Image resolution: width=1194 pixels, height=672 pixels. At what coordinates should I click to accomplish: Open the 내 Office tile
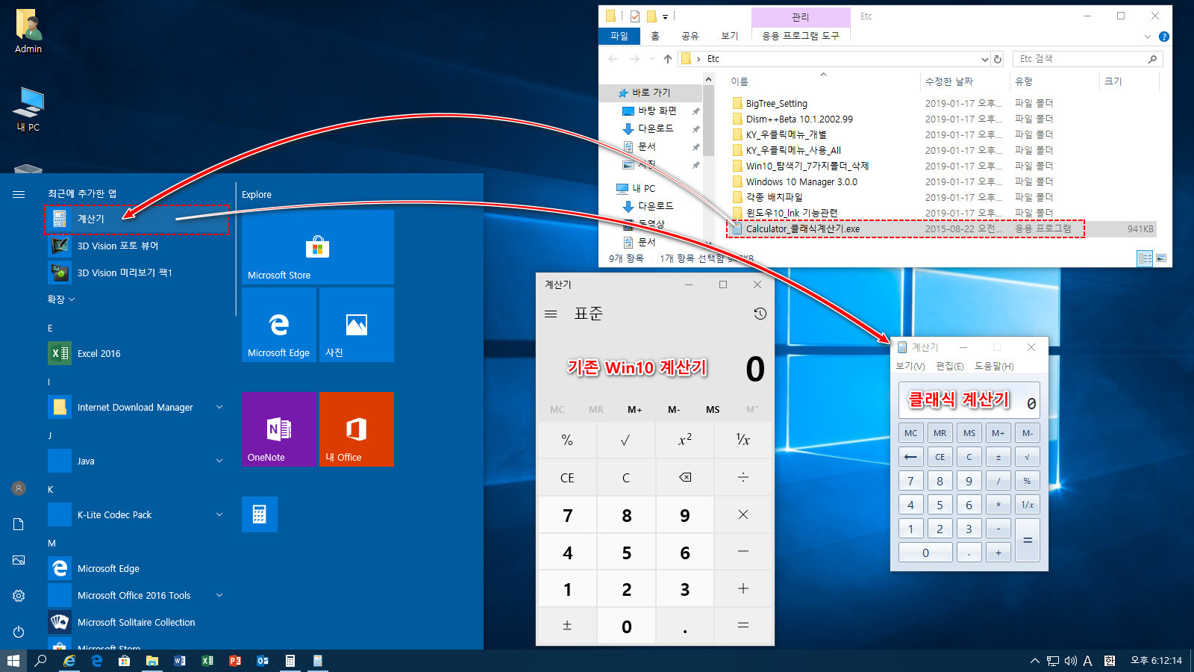point(357,429)
